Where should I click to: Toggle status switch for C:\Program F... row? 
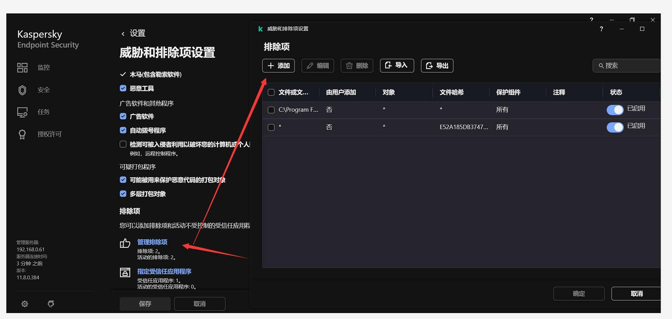coord(615,110)
